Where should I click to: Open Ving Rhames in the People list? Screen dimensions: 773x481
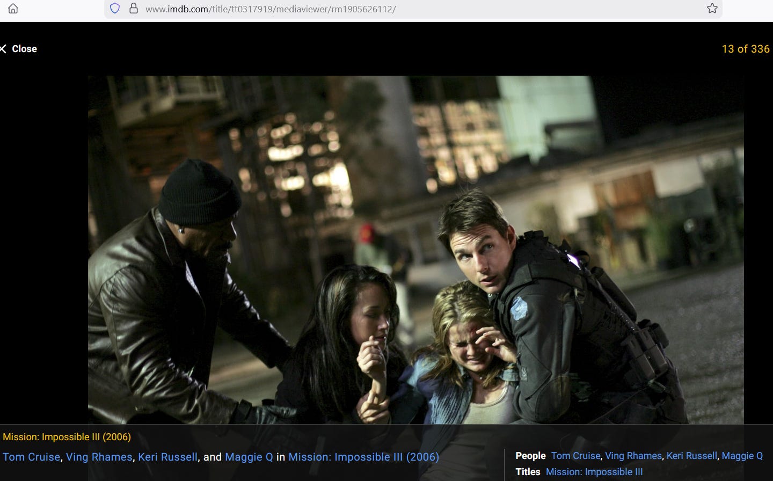pyautogui.click(x=633, y=456)
